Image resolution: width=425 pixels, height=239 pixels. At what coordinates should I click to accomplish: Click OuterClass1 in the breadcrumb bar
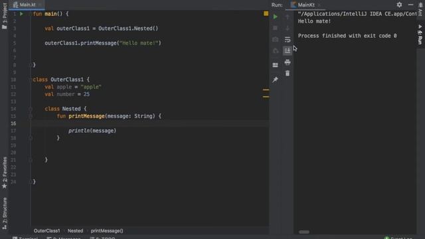(x=47, y=231)
